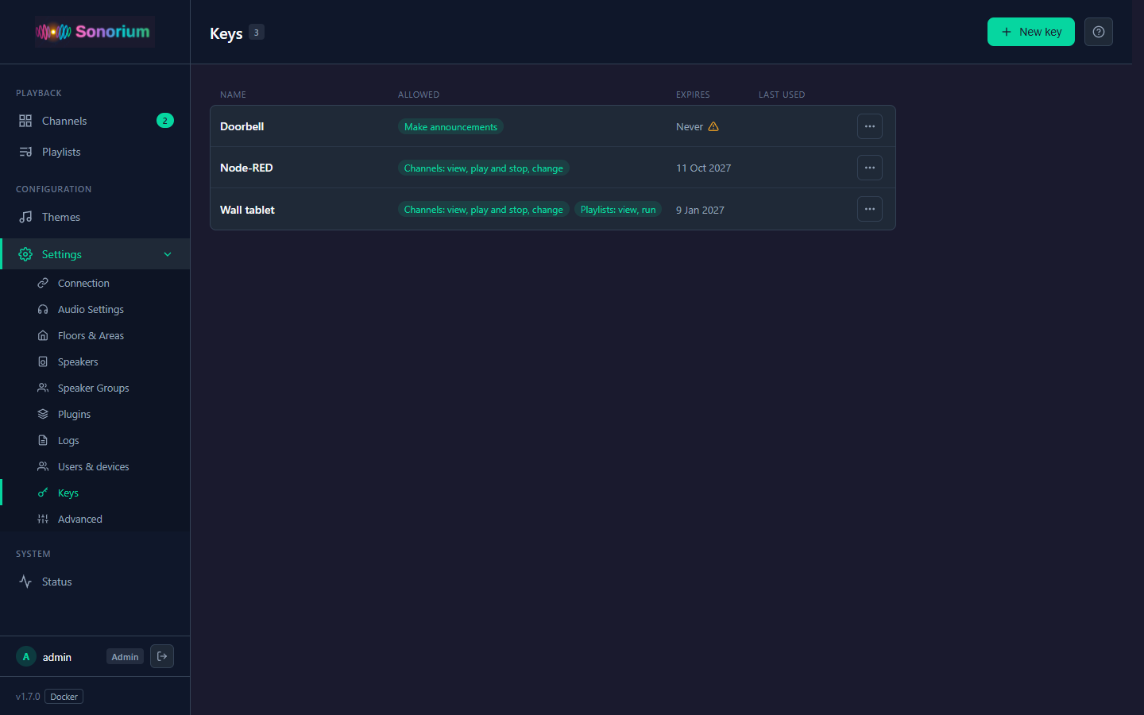Click the Status activity pulse icon
The width and height of the screenshot is (1144, 715).
[x=25, y=582]
